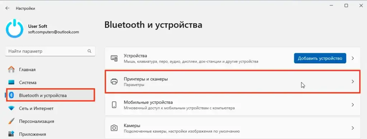The image size is (367, 139).
Task: Click the back arrow icon in Settings
Action: (x=7, y=8)
